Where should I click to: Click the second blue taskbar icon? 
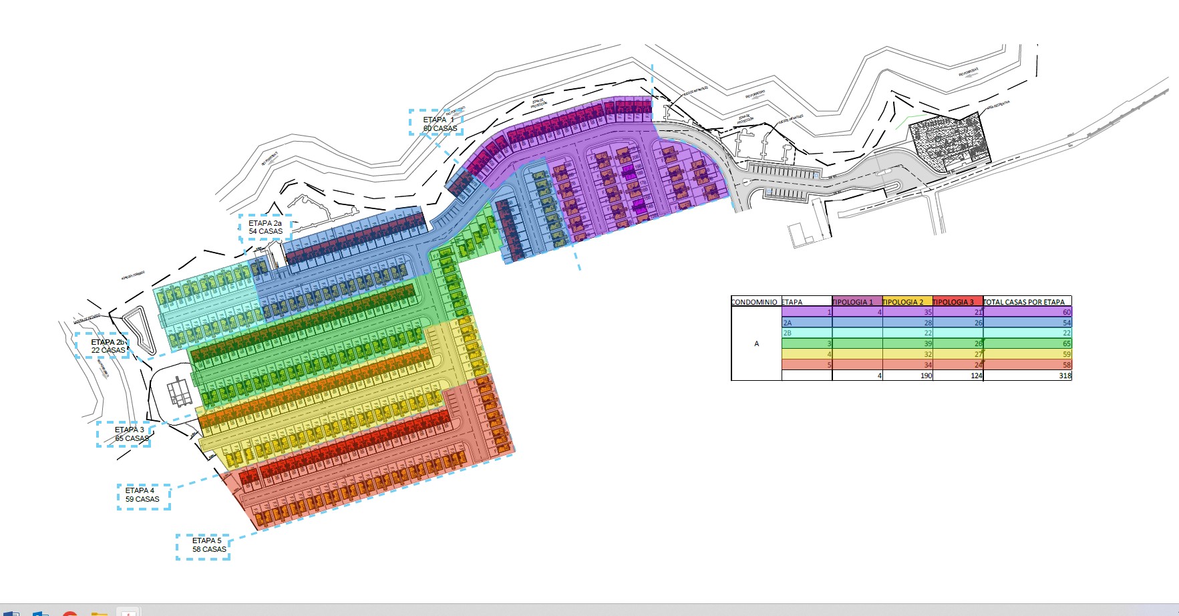point(41,613)
